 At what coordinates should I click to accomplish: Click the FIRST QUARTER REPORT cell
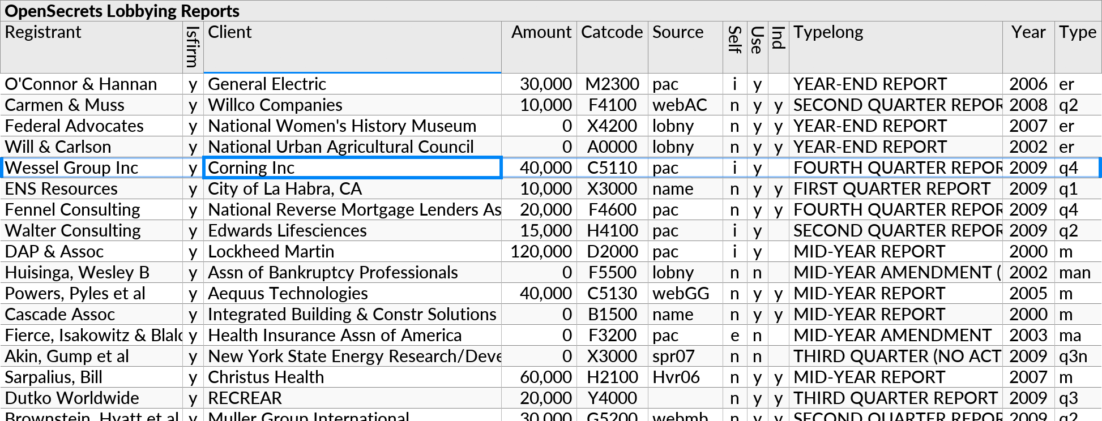896,188
